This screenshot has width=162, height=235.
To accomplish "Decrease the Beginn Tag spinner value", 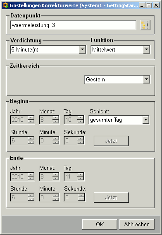I will [x=81, y=122].
